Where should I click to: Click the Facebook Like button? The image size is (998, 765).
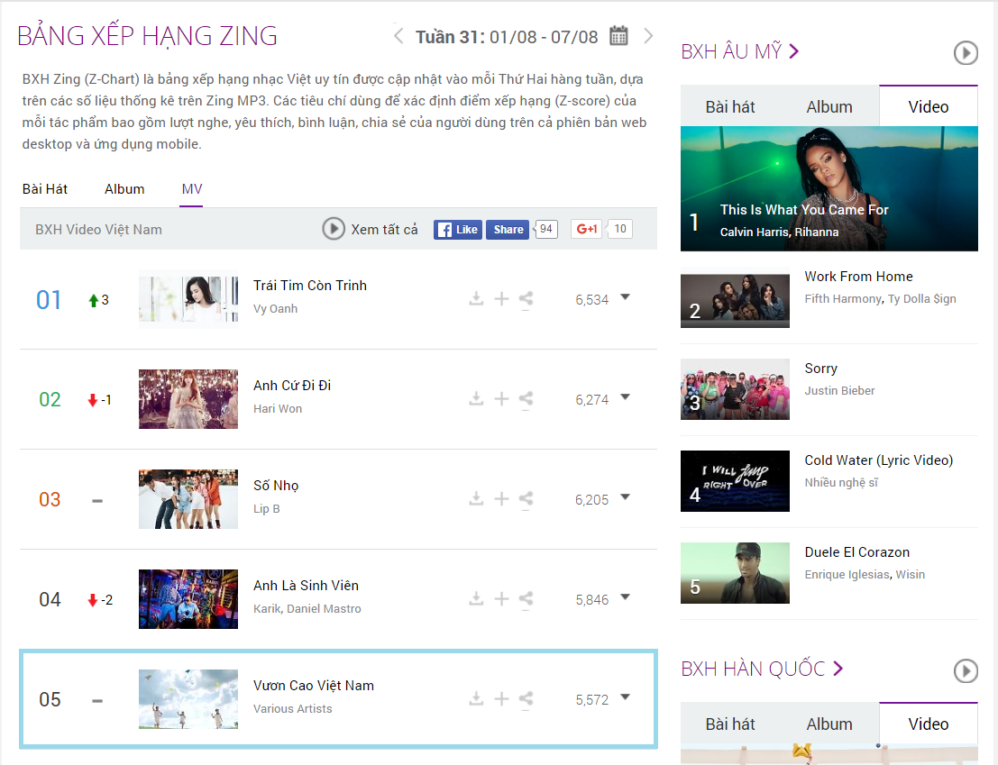point(458,230)
